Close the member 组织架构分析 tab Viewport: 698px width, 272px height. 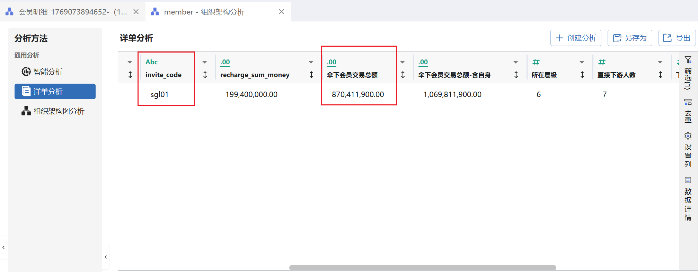[x=281, y=12]
